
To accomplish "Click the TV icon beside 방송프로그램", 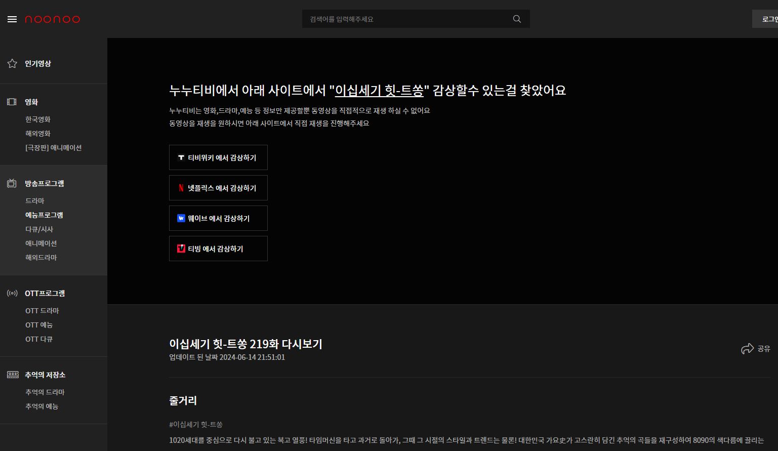I will (x=12, y=183).
